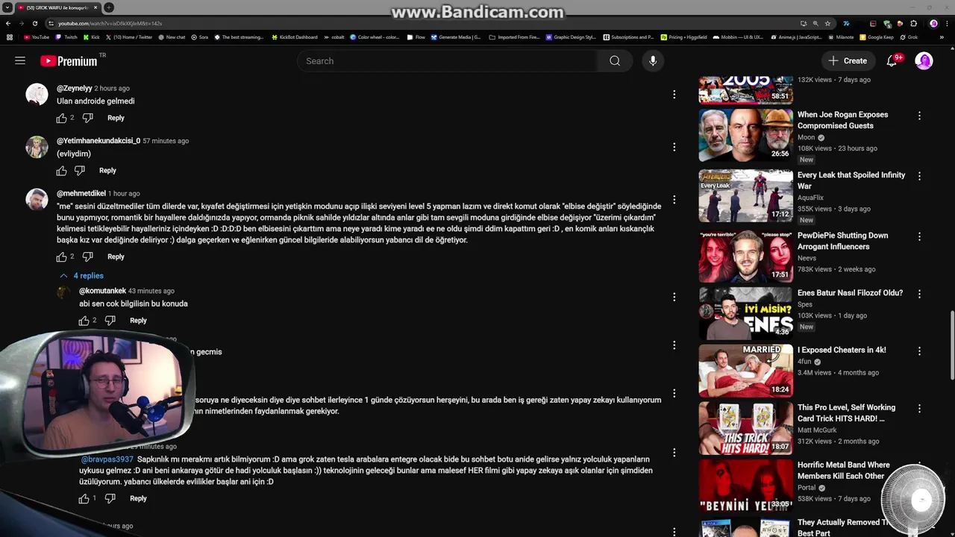Reply to the @mehmetdikel comment
The width and height of the screenshot is (955, 537).
click(x=116, y=257)
